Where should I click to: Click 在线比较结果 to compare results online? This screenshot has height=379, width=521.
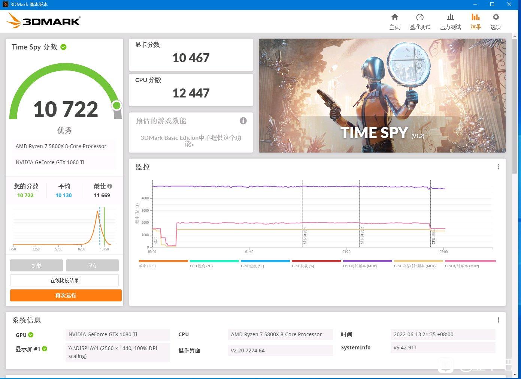(x=64, y=280)
